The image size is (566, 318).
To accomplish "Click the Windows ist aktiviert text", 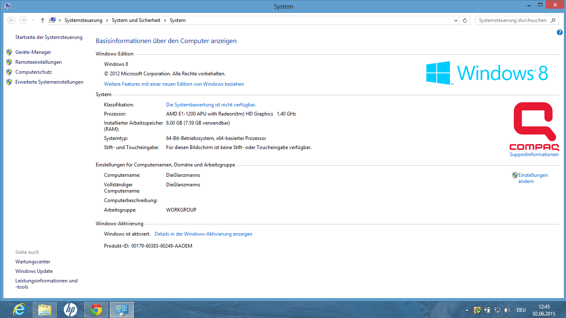I will [127, 234].
